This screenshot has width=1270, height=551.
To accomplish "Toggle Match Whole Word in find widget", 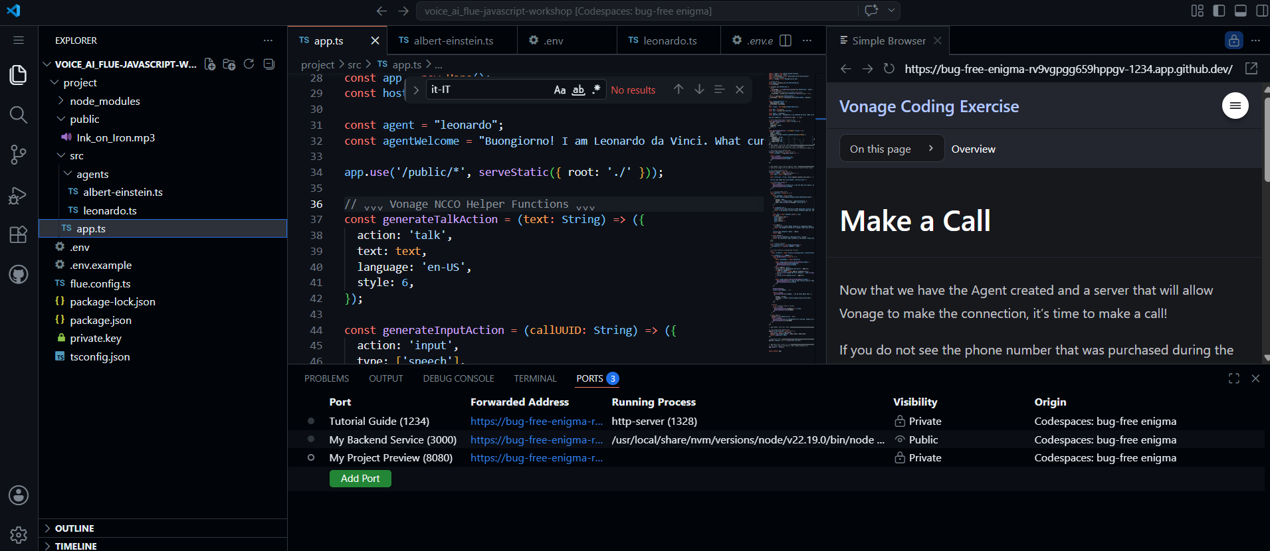I will [579, 90].
